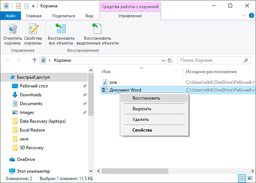Choose Восстановить in the context menu

pyautogui.click(x=146, y=98)
